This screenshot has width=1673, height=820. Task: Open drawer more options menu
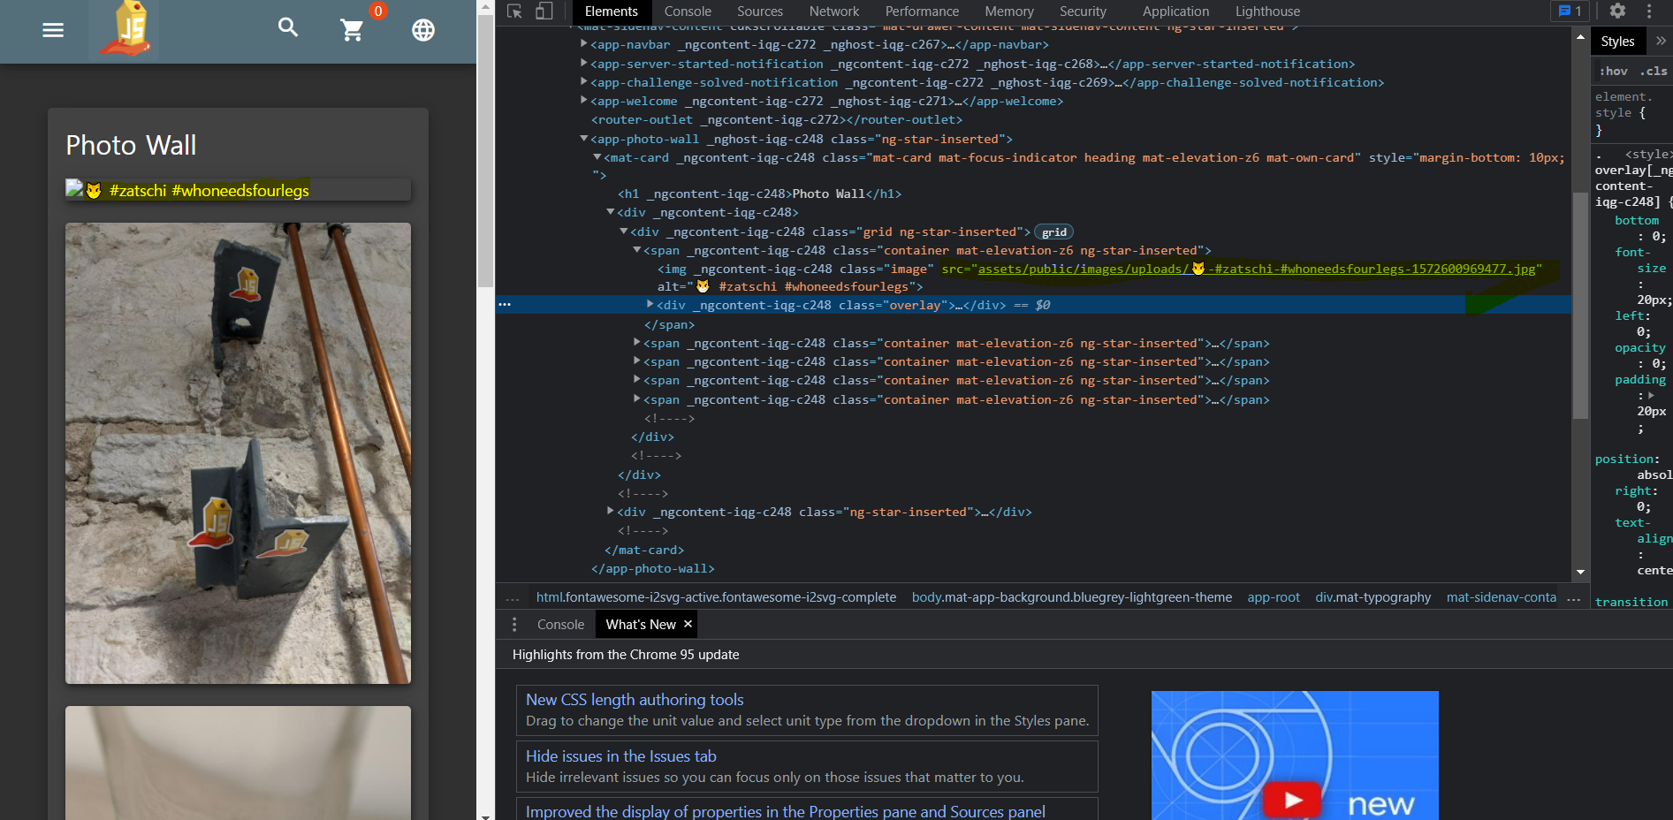(514, 624)
